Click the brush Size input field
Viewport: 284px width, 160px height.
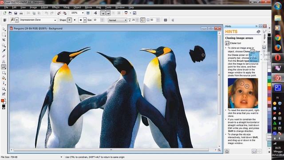pyautogui.click(x=97, y=20)
